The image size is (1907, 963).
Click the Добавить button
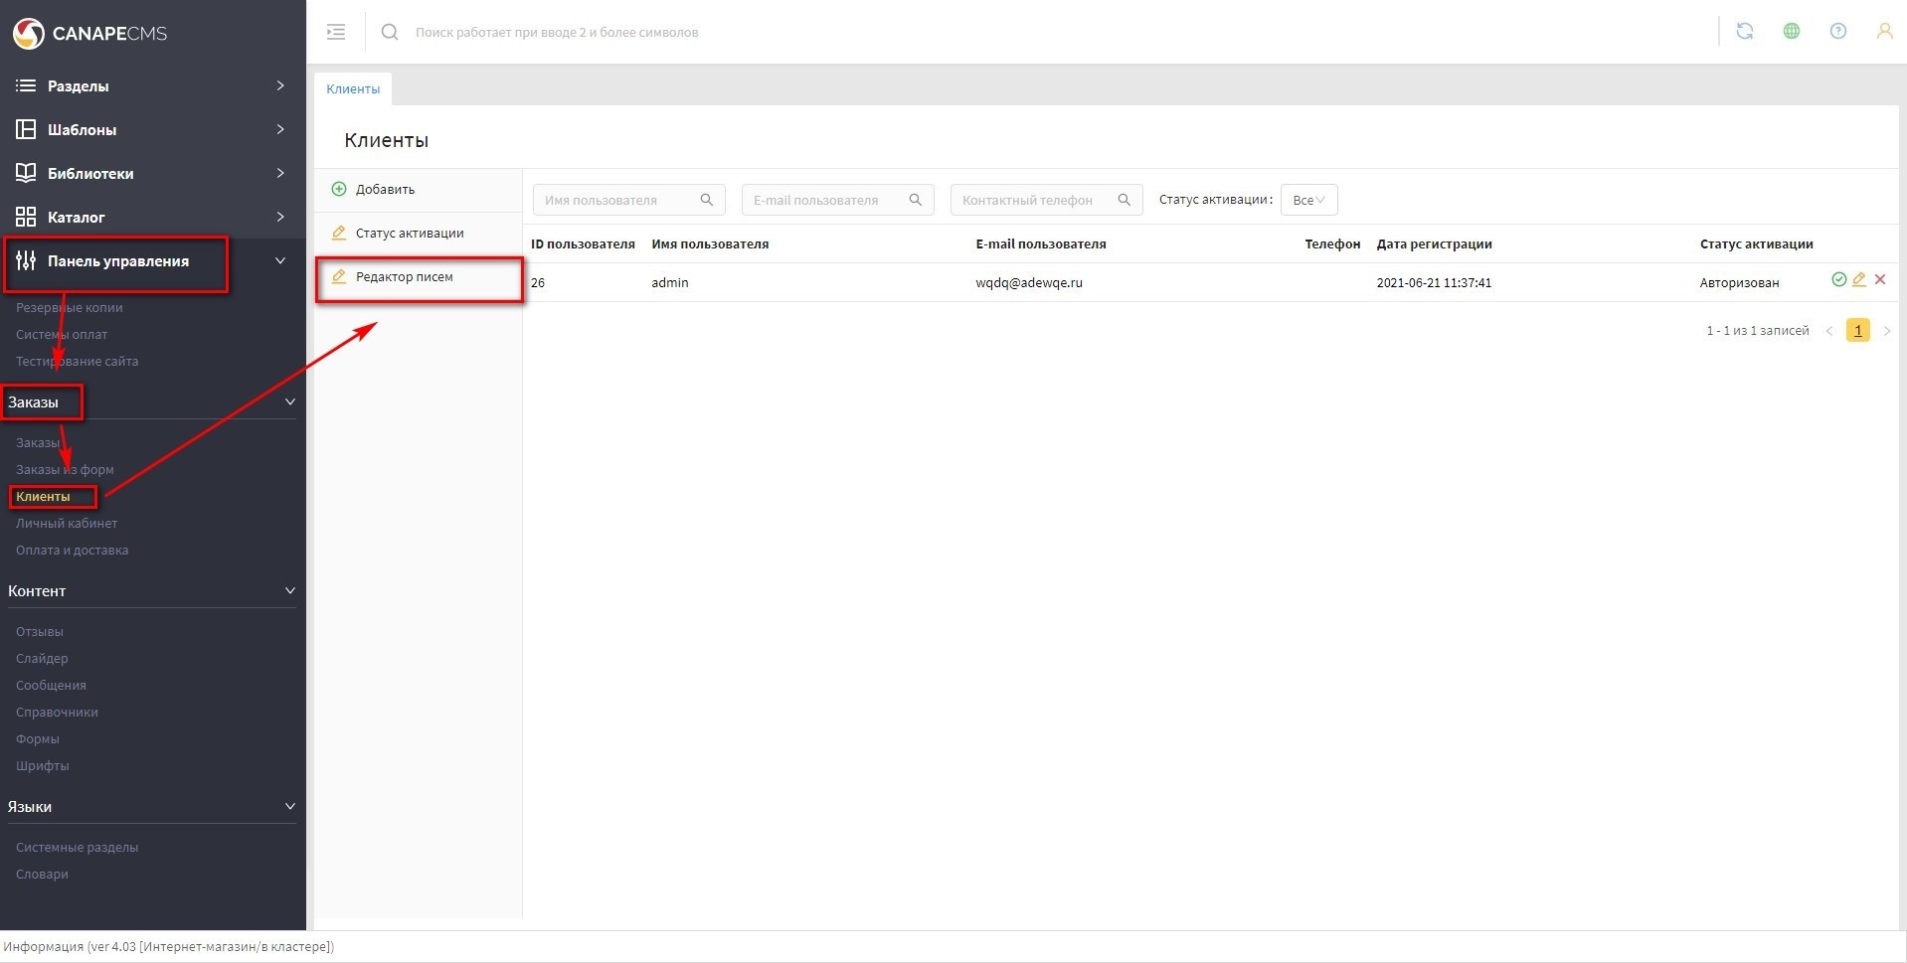click(385, 190)
